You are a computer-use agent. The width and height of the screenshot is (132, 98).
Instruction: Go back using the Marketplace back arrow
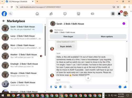click(x=4, y=21)
